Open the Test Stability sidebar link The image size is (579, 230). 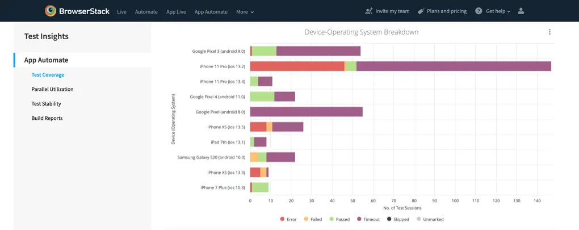click(46, 104)
